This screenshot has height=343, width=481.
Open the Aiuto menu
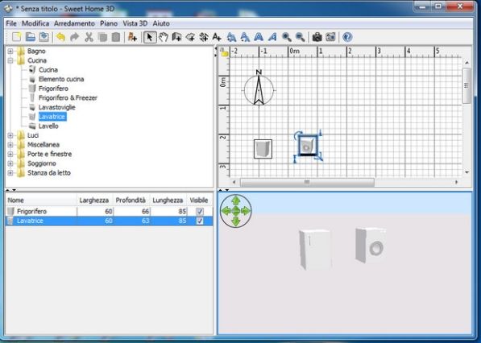(161, 23)
